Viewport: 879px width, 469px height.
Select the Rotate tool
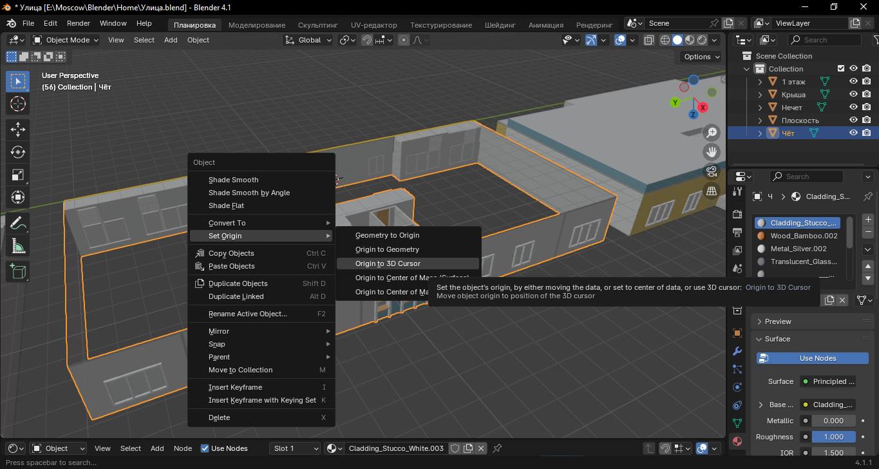pos(17,152)
